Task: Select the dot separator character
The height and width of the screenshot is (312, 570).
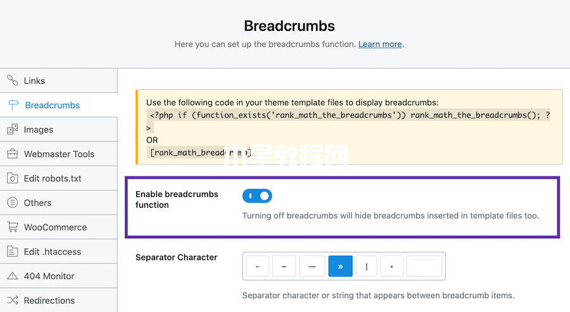Action: [x=391, y=267]
